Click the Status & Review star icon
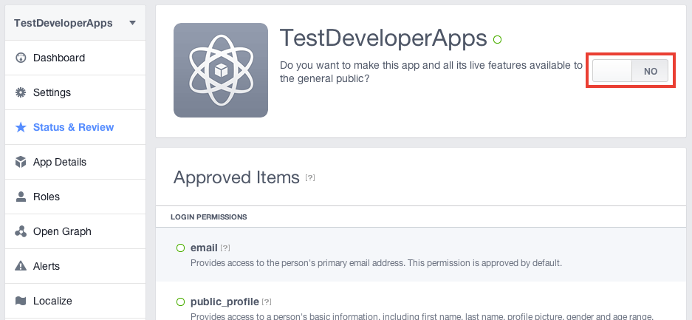Screen dimensions: 692x320 coord(21,127)
